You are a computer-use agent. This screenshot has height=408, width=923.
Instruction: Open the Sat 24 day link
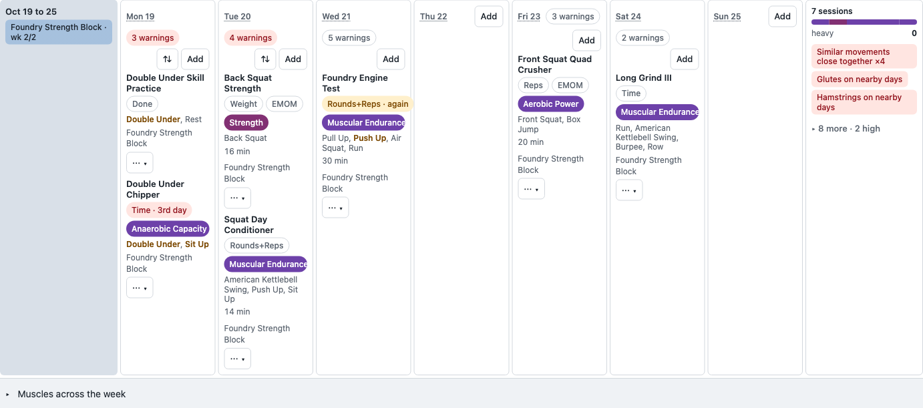pos(628,17)
